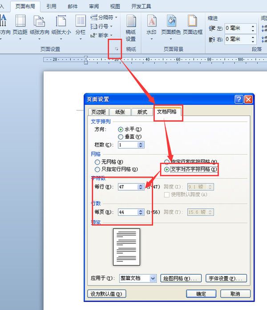Image resolution: width=267 pixels, height=310 pixels.
Task: Click the page preview thumbnail
Action: pos(126,247)
